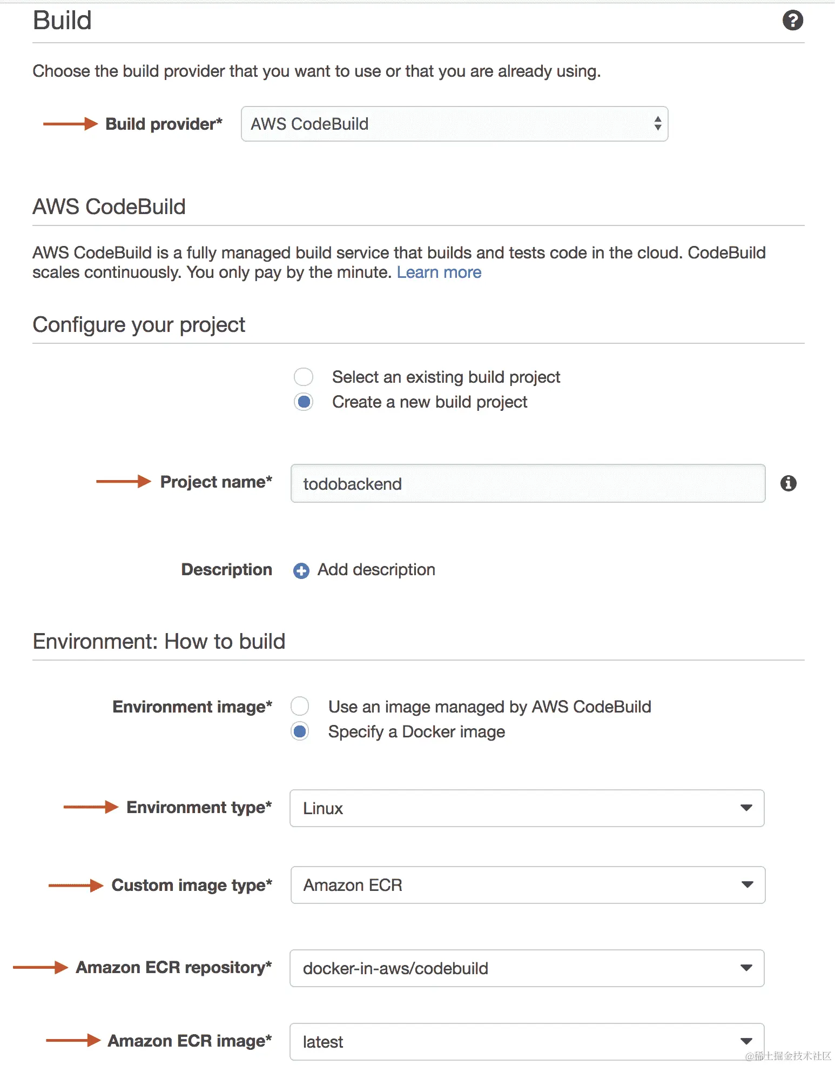This screenshot has width=835, height=1065.
Task: Select an existing build project option
Action: coord(304,377)
